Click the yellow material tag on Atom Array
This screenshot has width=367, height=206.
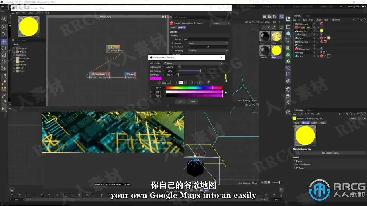[x=322, y=31]
